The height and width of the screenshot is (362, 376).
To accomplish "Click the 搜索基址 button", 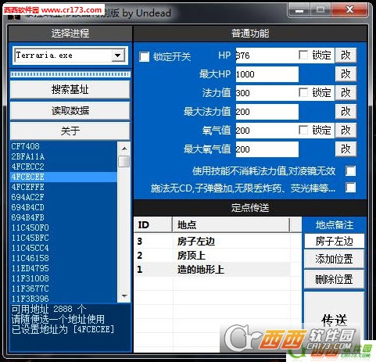I will coord(70,90).
